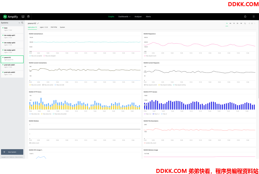This screenshot has height=174, width=259.
Task: Click the NGINX Memory Usage chart title
Action: (x=151, y=150)
